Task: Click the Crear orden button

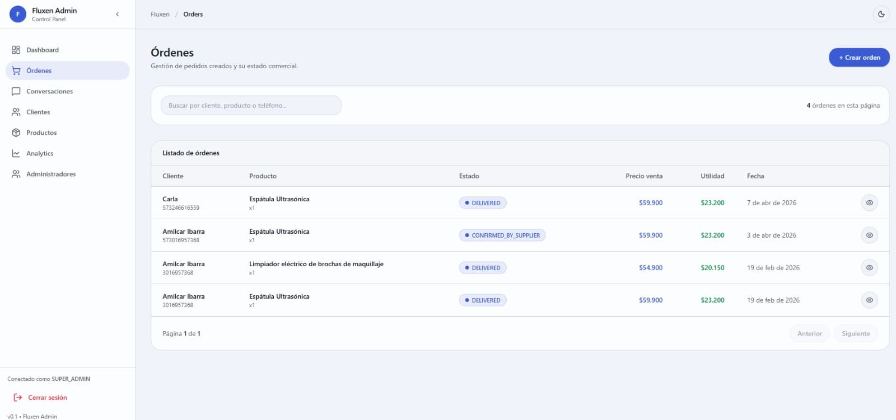Action: pyautogui.click(x=859, y=58)
